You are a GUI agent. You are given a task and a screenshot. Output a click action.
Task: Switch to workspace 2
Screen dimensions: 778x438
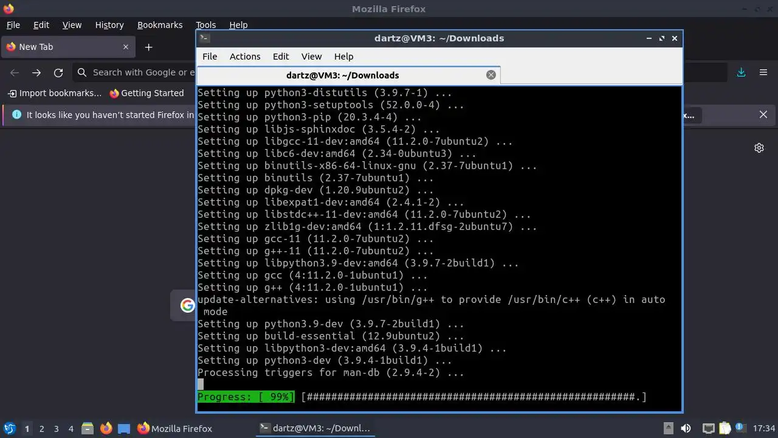[41, 428]
